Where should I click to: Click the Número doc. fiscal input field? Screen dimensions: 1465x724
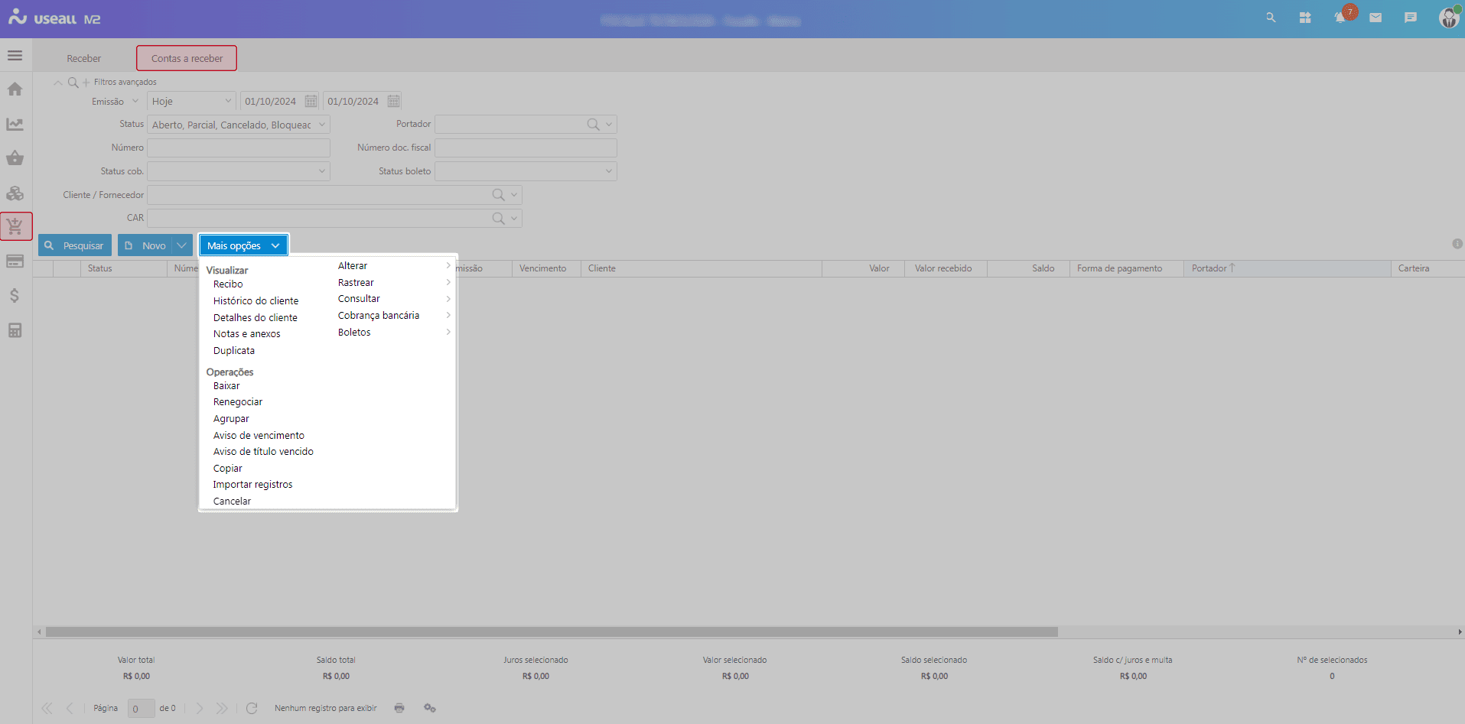526,148
